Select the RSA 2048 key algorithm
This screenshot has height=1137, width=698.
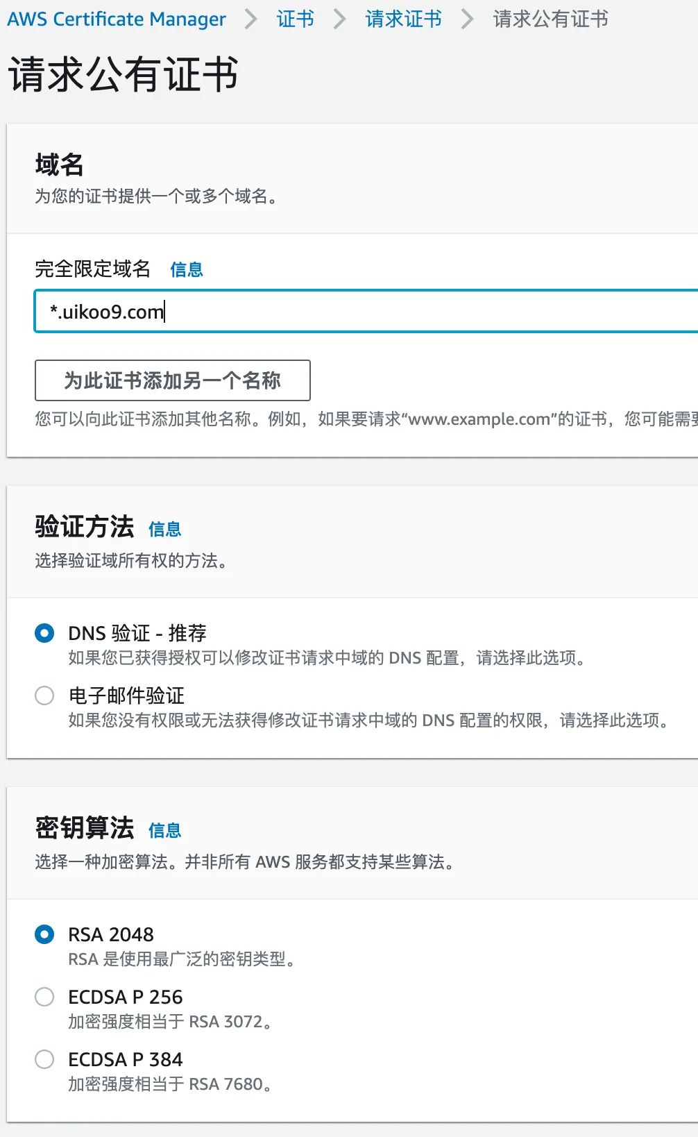(44, 934)
